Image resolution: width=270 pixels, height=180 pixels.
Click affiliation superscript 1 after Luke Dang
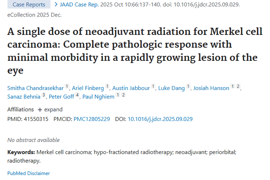click(x=188, y=87)
